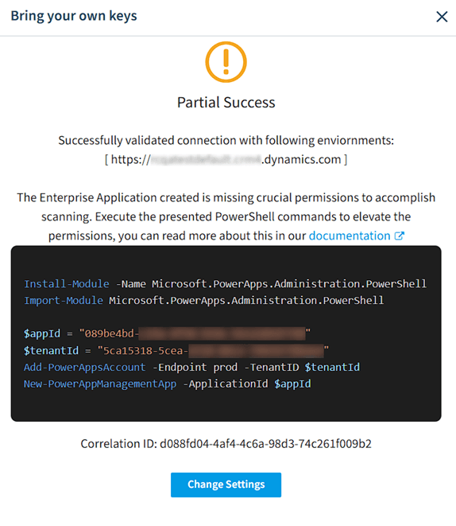
Task: Click the Successfully validated connection message
Action: (226, 140)
